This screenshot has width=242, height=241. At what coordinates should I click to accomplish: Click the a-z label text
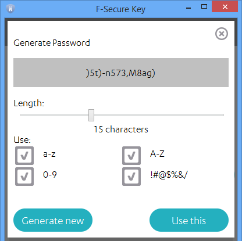click(49, 154)
